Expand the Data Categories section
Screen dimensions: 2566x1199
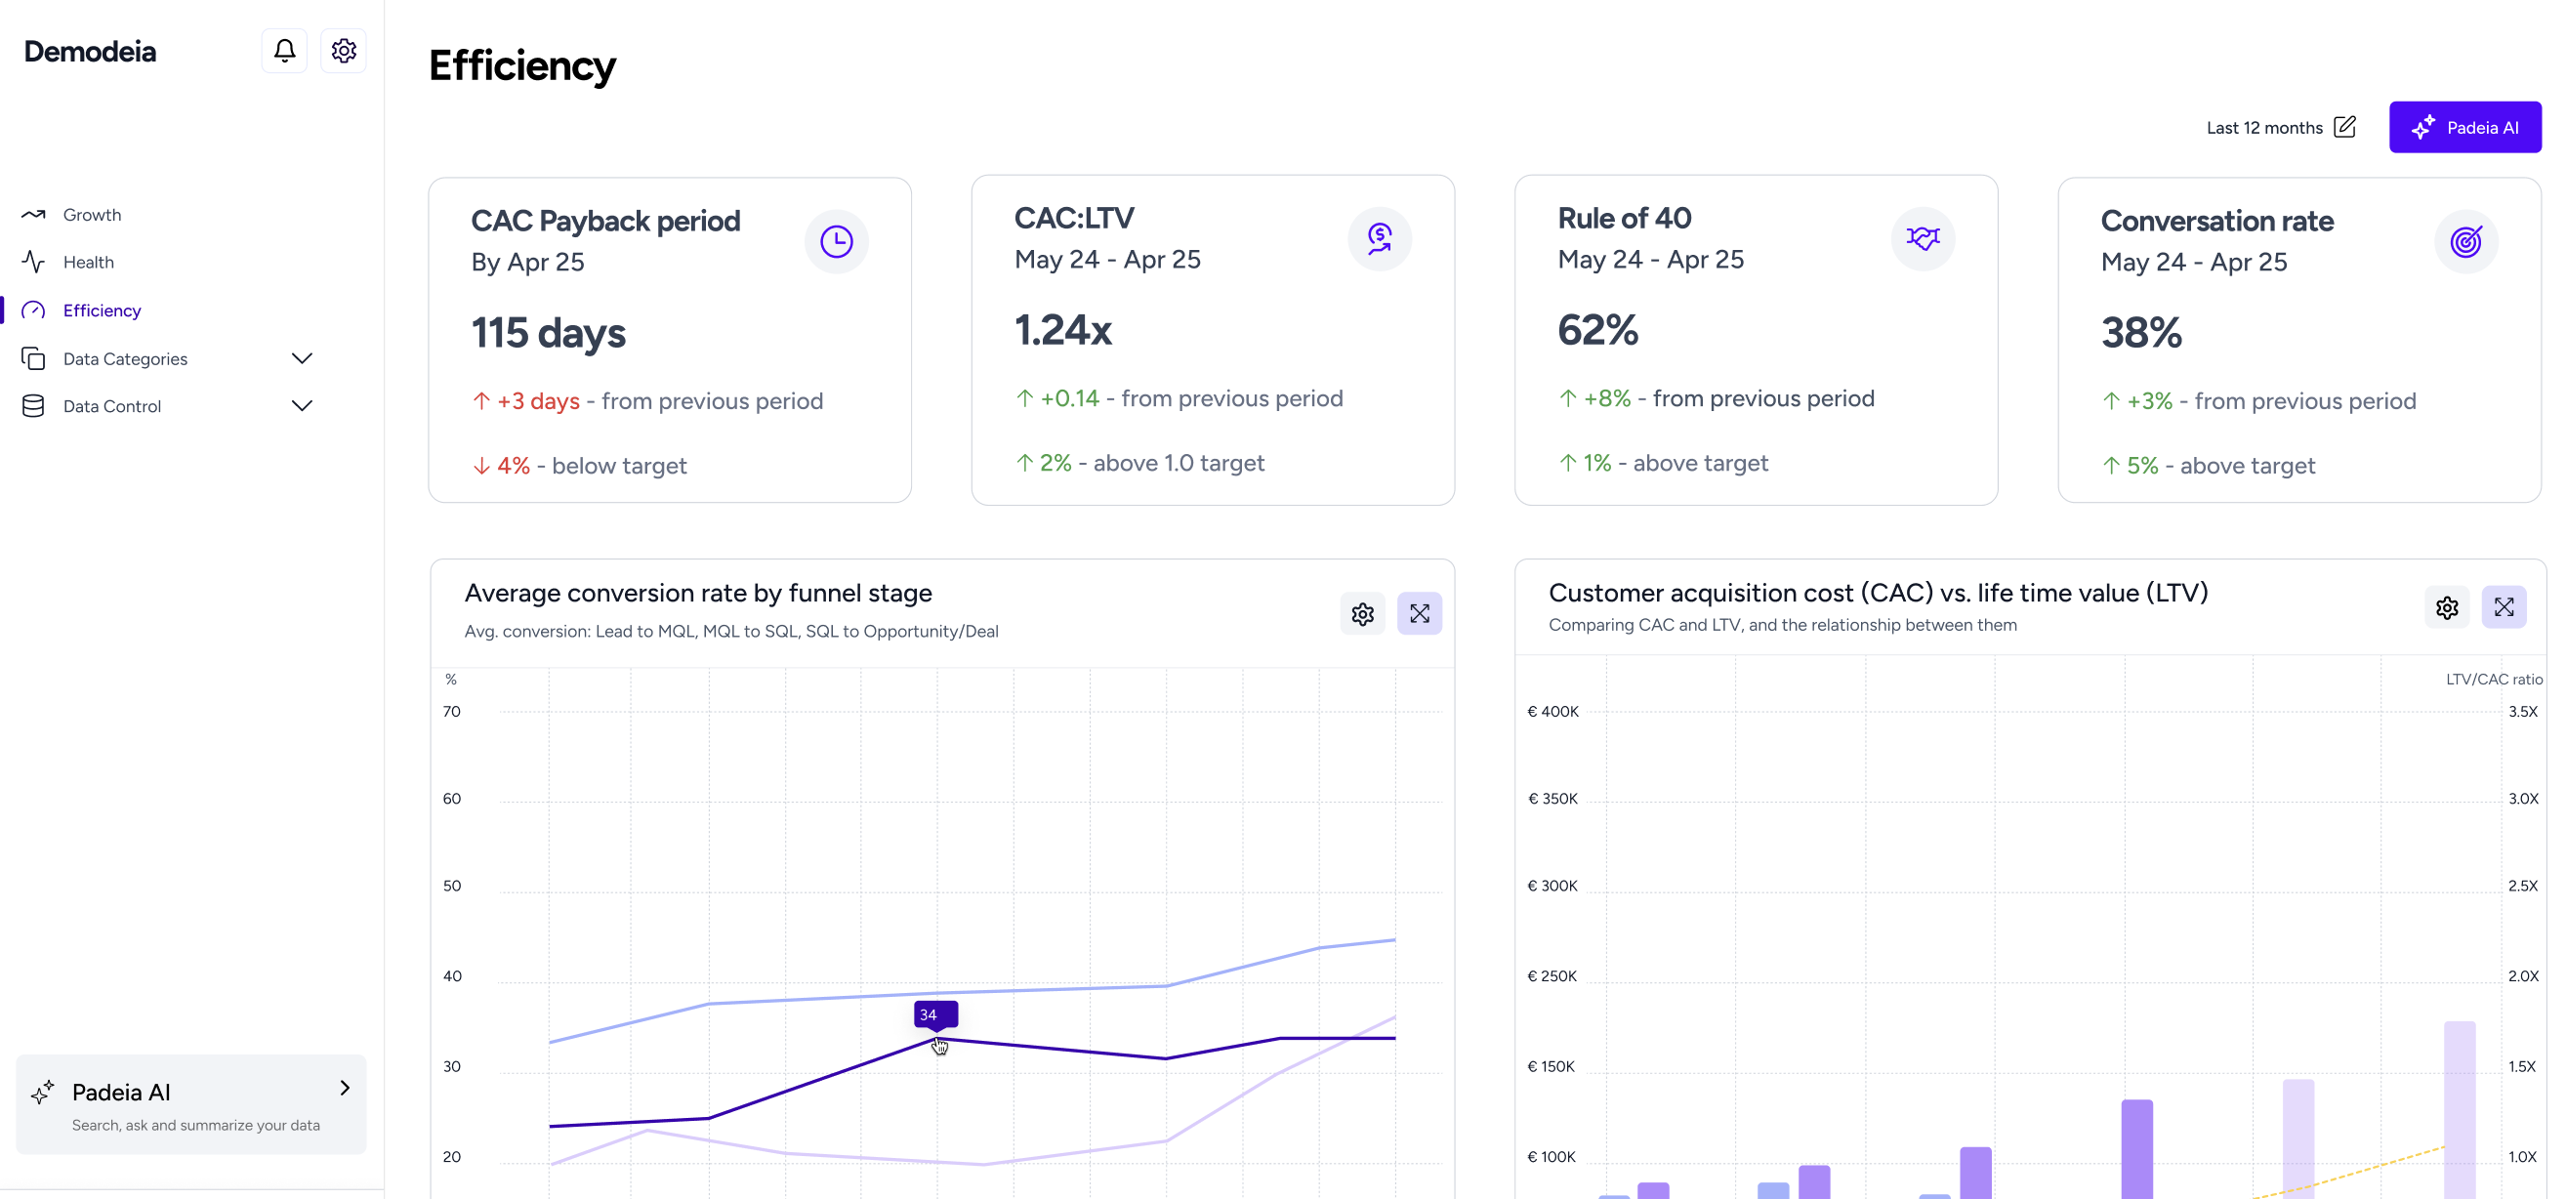pyautogui.click(x=302, y=358)
